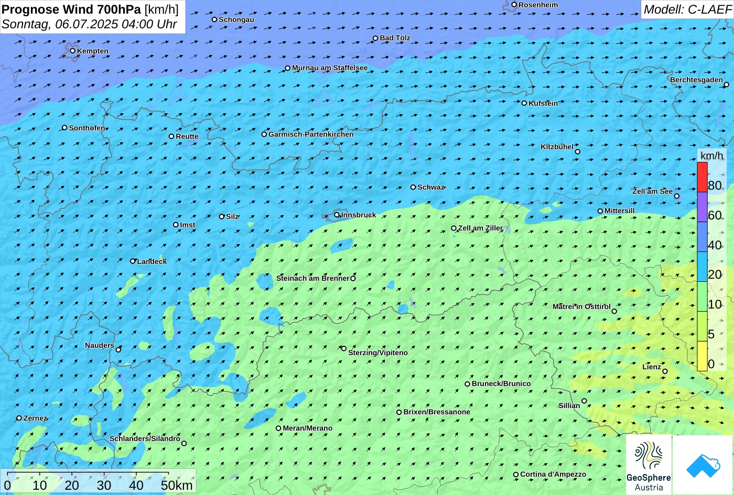Select the "Murnau am Staffelsee" label
The image size is (734, 495).
[330, 68]
